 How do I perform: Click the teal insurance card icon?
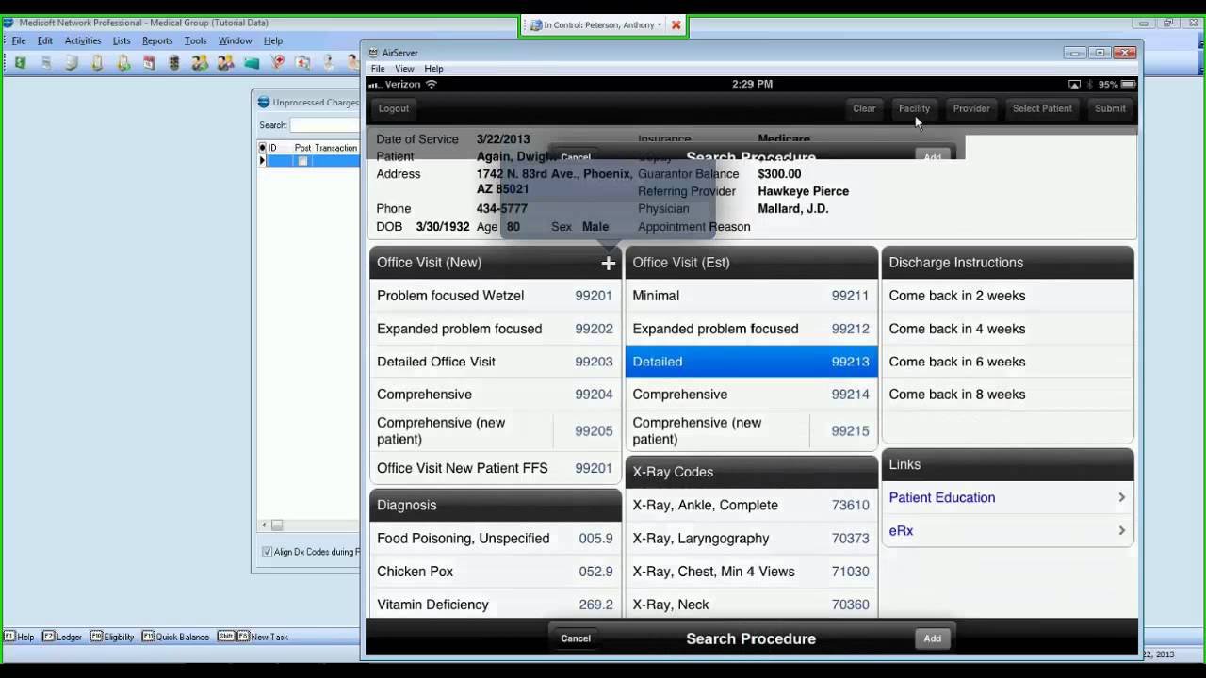[x=252, y=63]
